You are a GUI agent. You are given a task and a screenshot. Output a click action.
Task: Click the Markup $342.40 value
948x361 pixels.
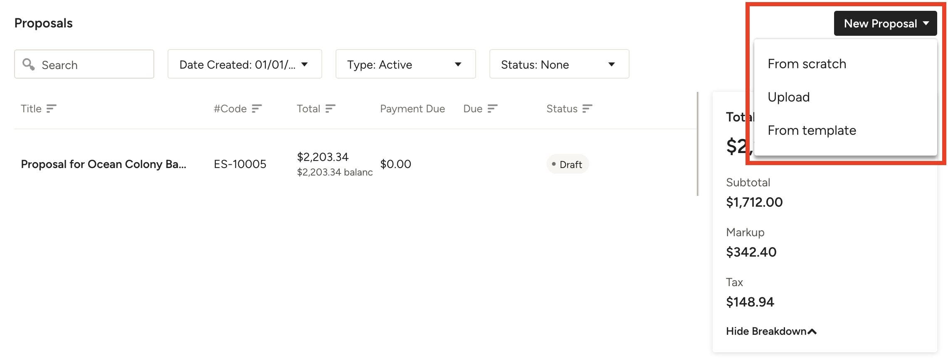(x=751, y=252)
